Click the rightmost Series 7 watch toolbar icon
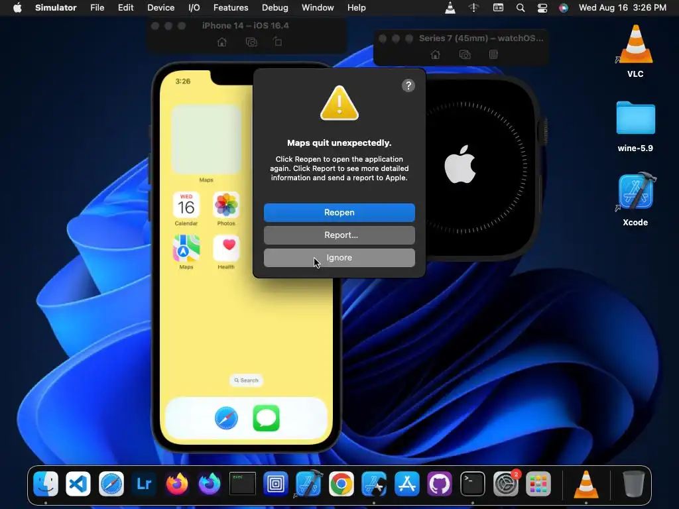Screen dimensions: 679x509 493,54
